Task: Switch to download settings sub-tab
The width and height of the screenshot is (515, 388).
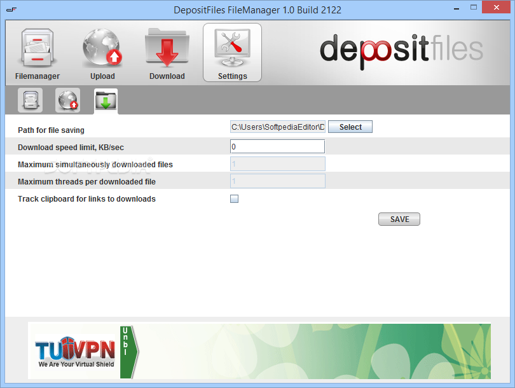Action: (106, 101)
